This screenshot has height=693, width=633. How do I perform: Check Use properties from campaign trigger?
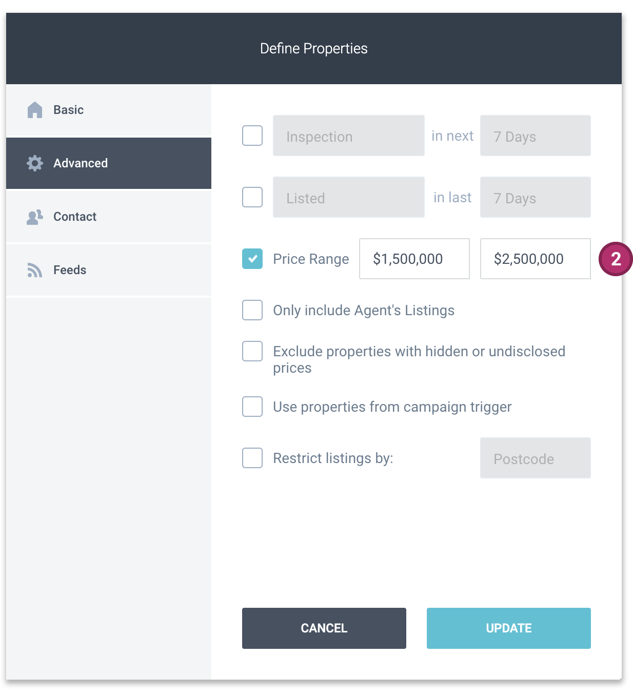(x=252, y=407)
